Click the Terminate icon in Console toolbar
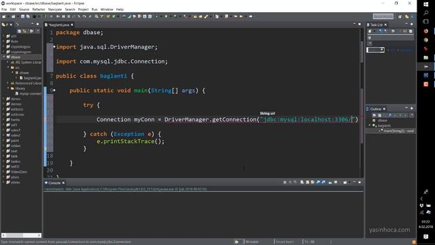The width and height of the screenshot is (435, 245). 285,182
